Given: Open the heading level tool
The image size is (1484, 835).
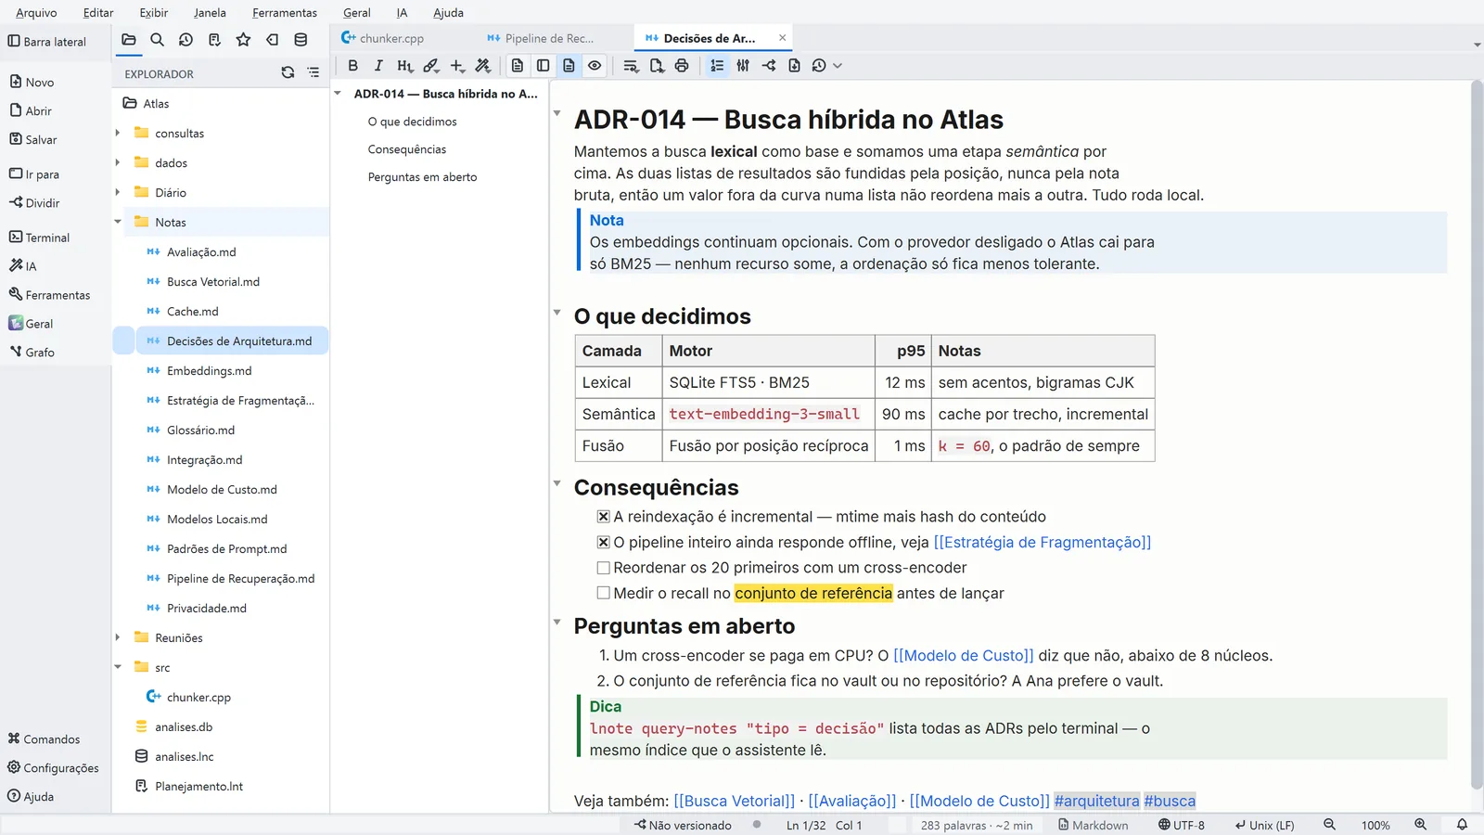Looking at the screenshot, I should point(404,66).
